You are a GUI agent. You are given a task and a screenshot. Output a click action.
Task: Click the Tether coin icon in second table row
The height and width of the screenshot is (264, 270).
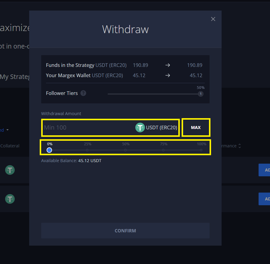(x=10, y=199)
